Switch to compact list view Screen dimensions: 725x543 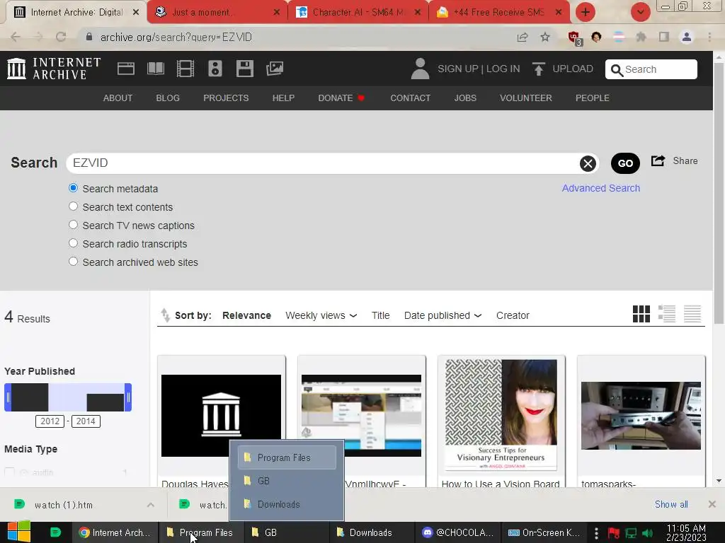pos(692,314)
